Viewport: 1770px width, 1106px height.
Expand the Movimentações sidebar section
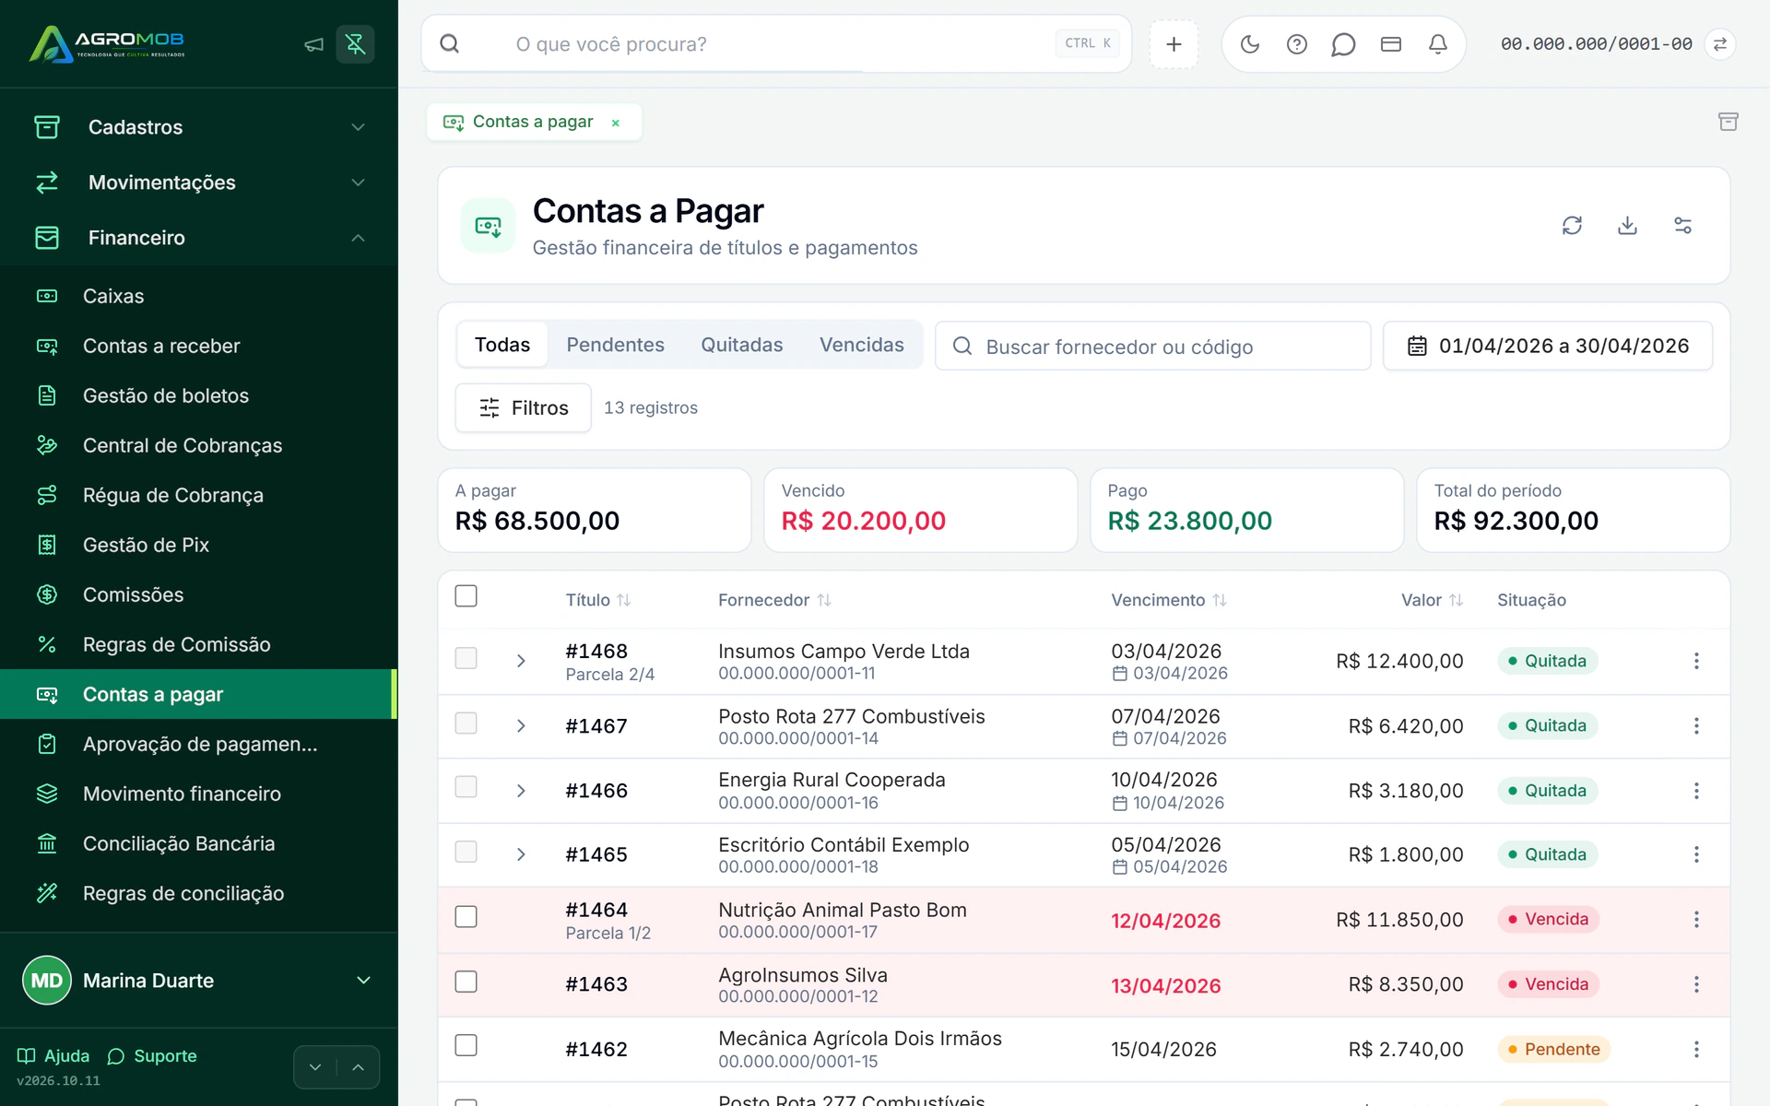[199, 182]
